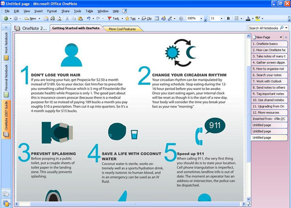
Task: Click in Search All Notebooks box
Action: [263, 28]
